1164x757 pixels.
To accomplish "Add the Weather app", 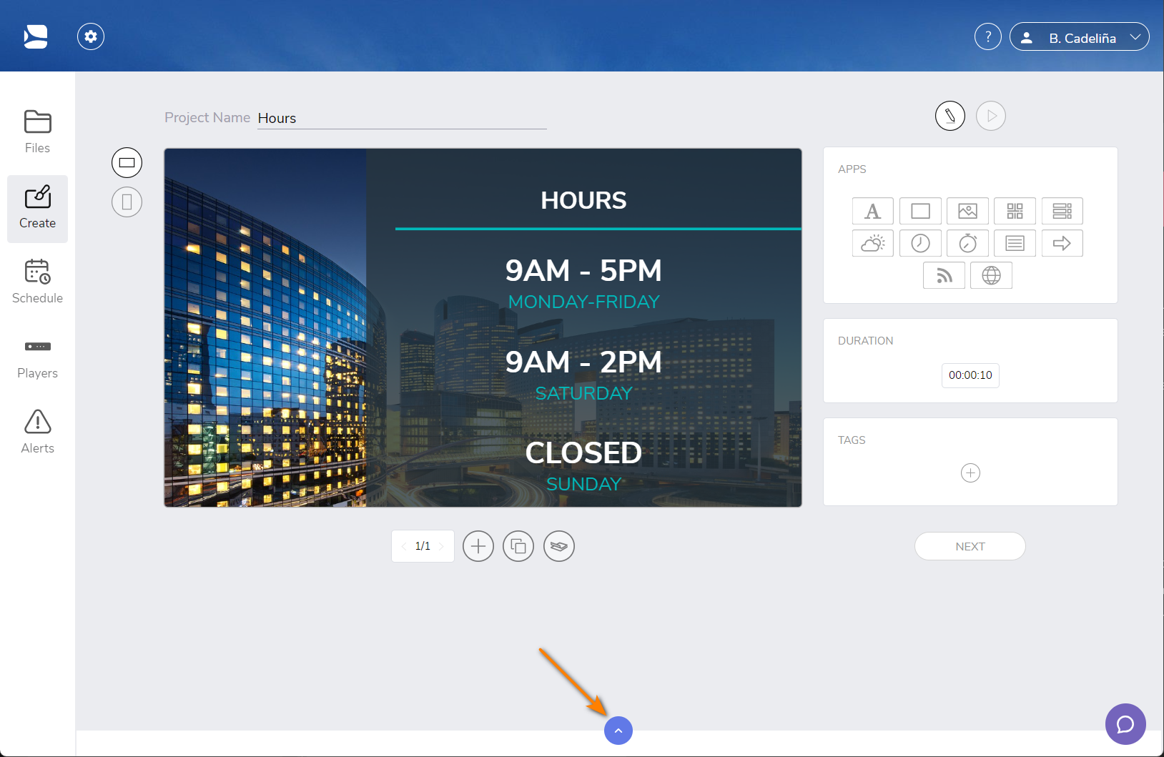I will pyautogui.click(x=873, y=243).
